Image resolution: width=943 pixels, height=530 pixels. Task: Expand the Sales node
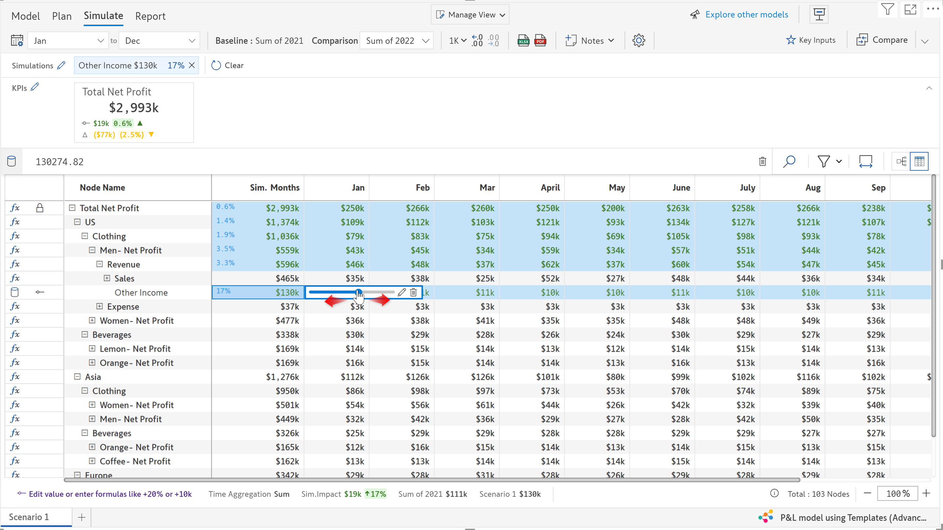point(107,278)
